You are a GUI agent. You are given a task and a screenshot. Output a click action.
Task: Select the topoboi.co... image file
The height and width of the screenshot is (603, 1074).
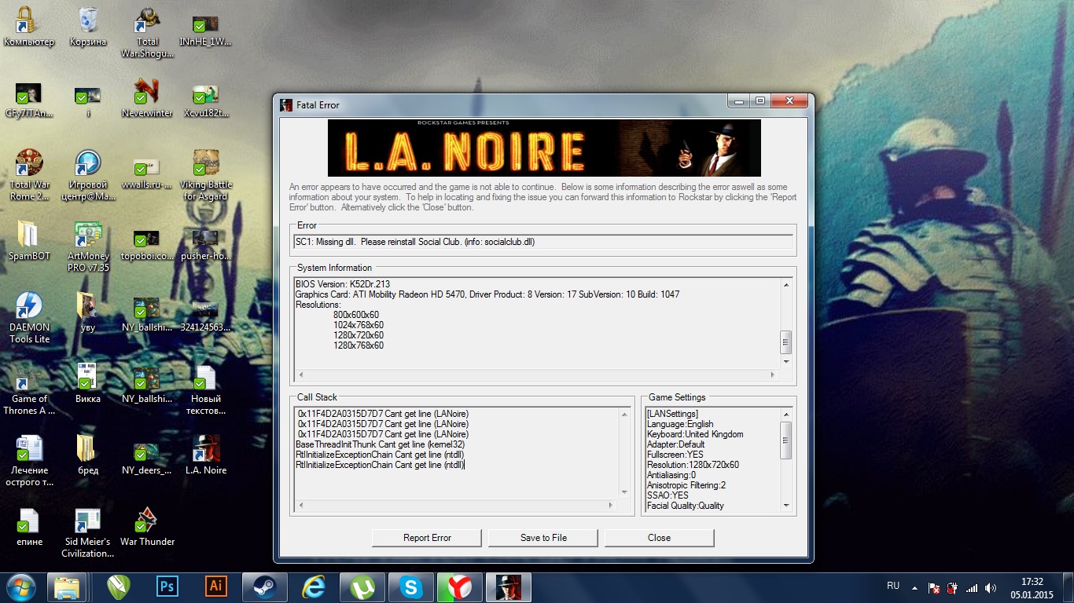(x=147, y=247)
